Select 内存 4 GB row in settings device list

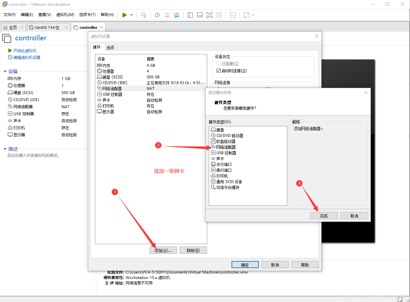tap(151, 65)
